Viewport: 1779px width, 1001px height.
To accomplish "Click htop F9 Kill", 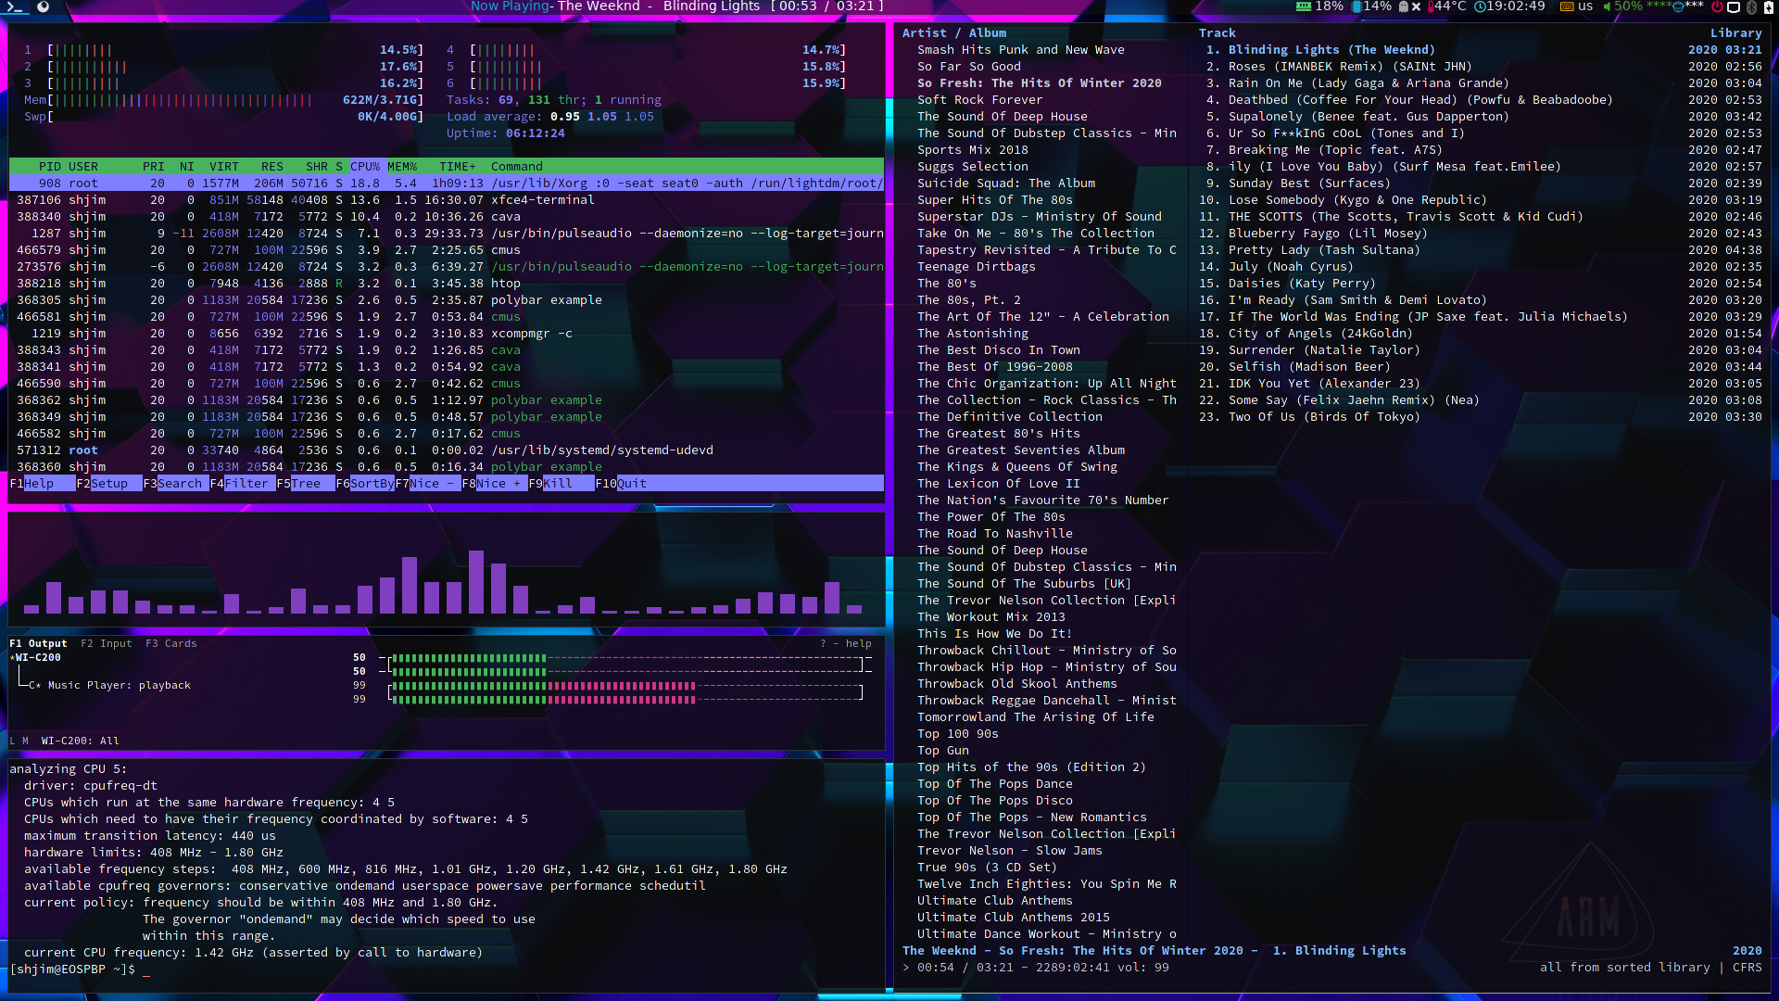I will coord(561,483).
